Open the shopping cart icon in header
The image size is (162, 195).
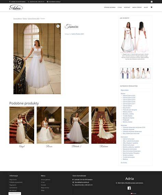point(151,7)
